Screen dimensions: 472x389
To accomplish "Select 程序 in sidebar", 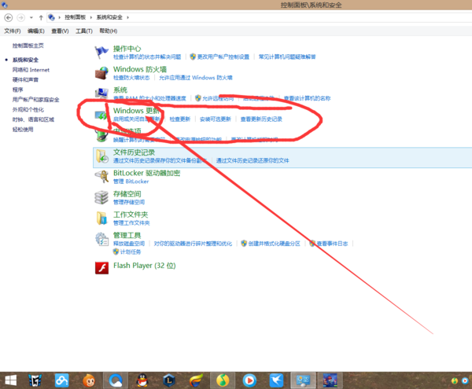I will pos(17,90).
